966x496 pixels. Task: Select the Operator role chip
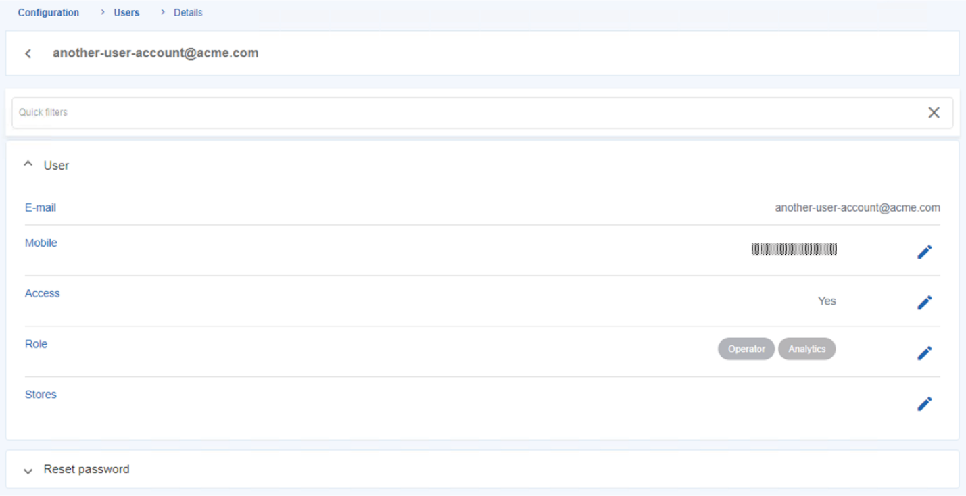coord(746,349)
